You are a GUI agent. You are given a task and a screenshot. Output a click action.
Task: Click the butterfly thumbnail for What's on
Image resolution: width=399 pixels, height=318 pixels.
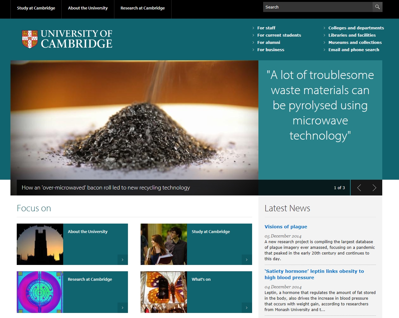[x=164, y=292]
